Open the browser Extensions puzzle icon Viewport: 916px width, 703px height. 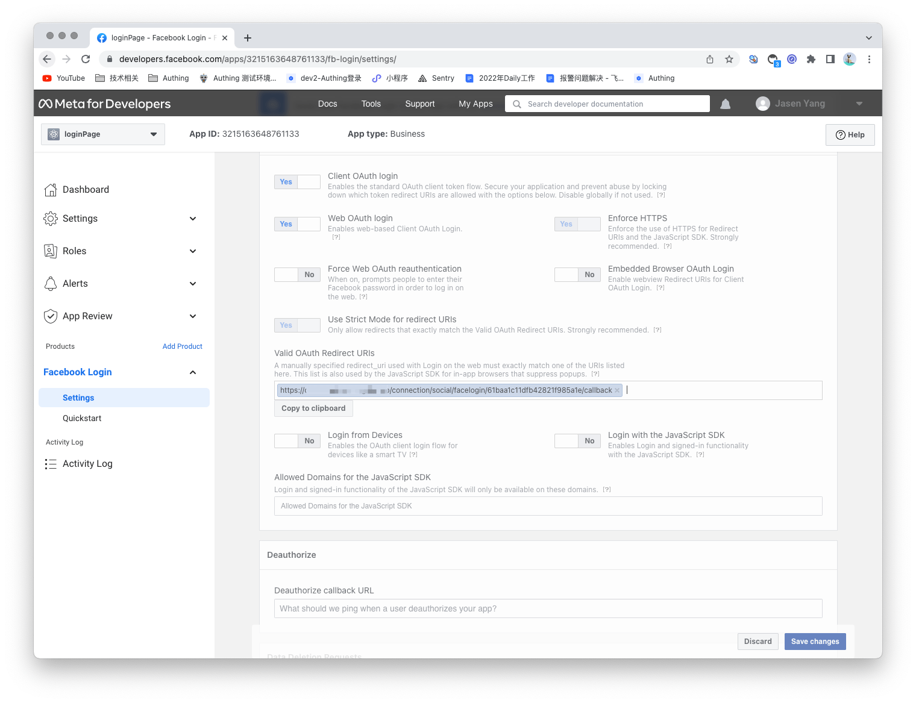click(x=811, y=59)
